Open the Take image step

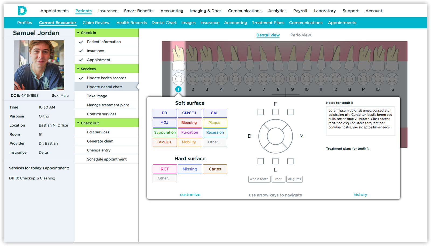click(107, 96)
